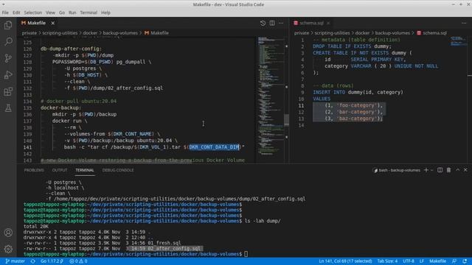The image size is (472, 265).
Task: Click line 135 'docker-backup:' target
Action: [61, 107]
